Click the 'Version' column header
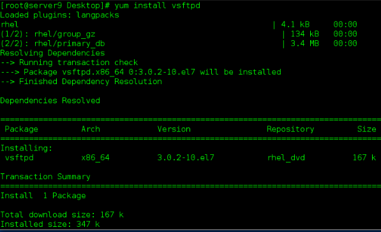The image size is (381, 232). point(174,129)
